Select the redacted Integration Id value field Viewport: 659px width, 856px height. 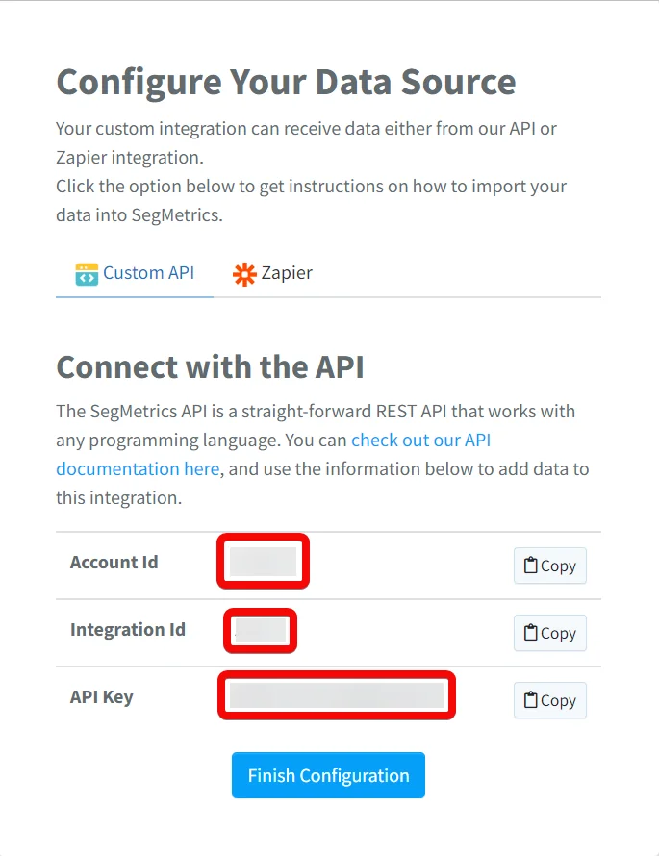pyautogui.click(x=261, y=631)
